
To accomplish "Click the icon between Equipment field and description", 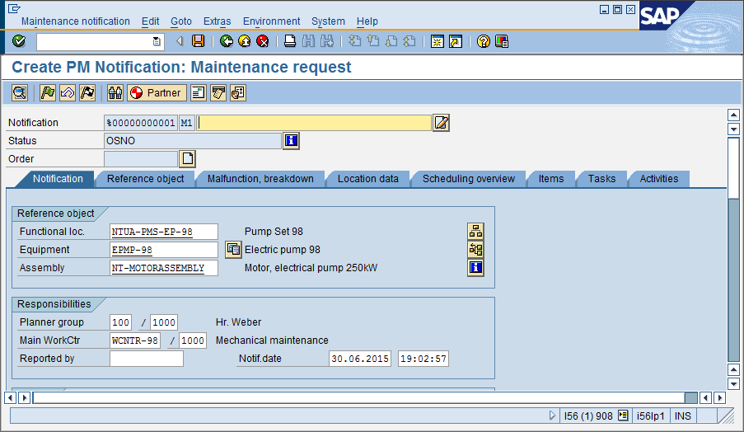I will 233,249.
